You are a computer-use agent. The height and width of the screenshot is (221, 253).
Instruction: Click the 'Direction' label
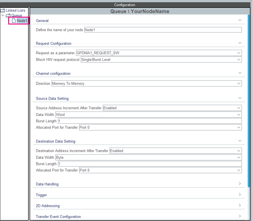[x=43, y=84]
